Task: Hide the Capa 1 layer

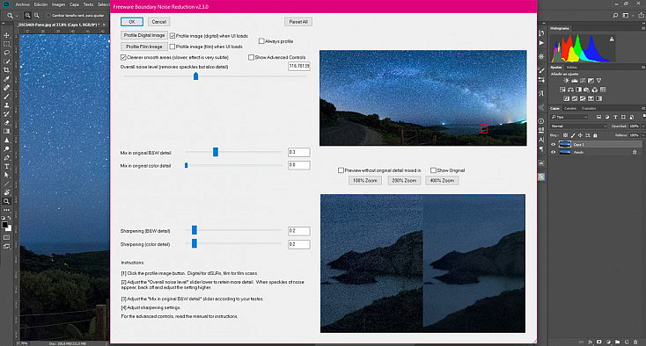Action: (554, 144)
